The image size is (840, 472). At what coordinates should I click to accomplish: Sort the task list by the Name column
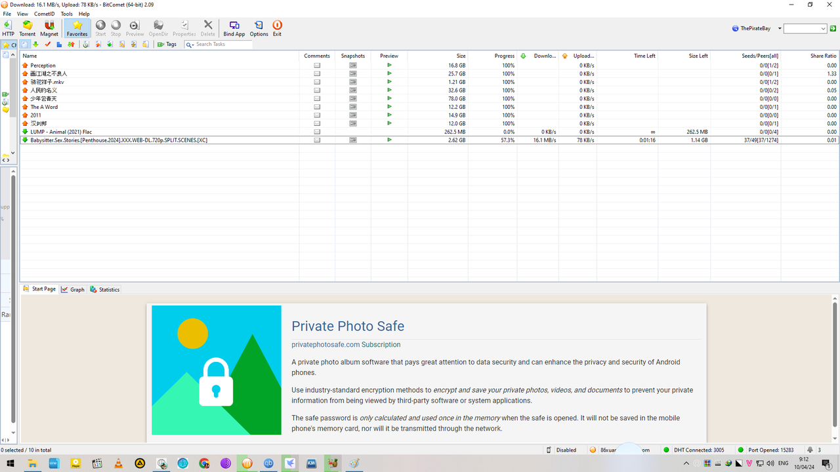(159, 56)
